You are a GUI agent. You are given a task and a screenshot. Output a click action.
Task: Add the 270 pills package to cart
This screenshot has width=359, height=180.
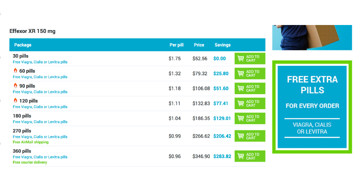point(250,136)
